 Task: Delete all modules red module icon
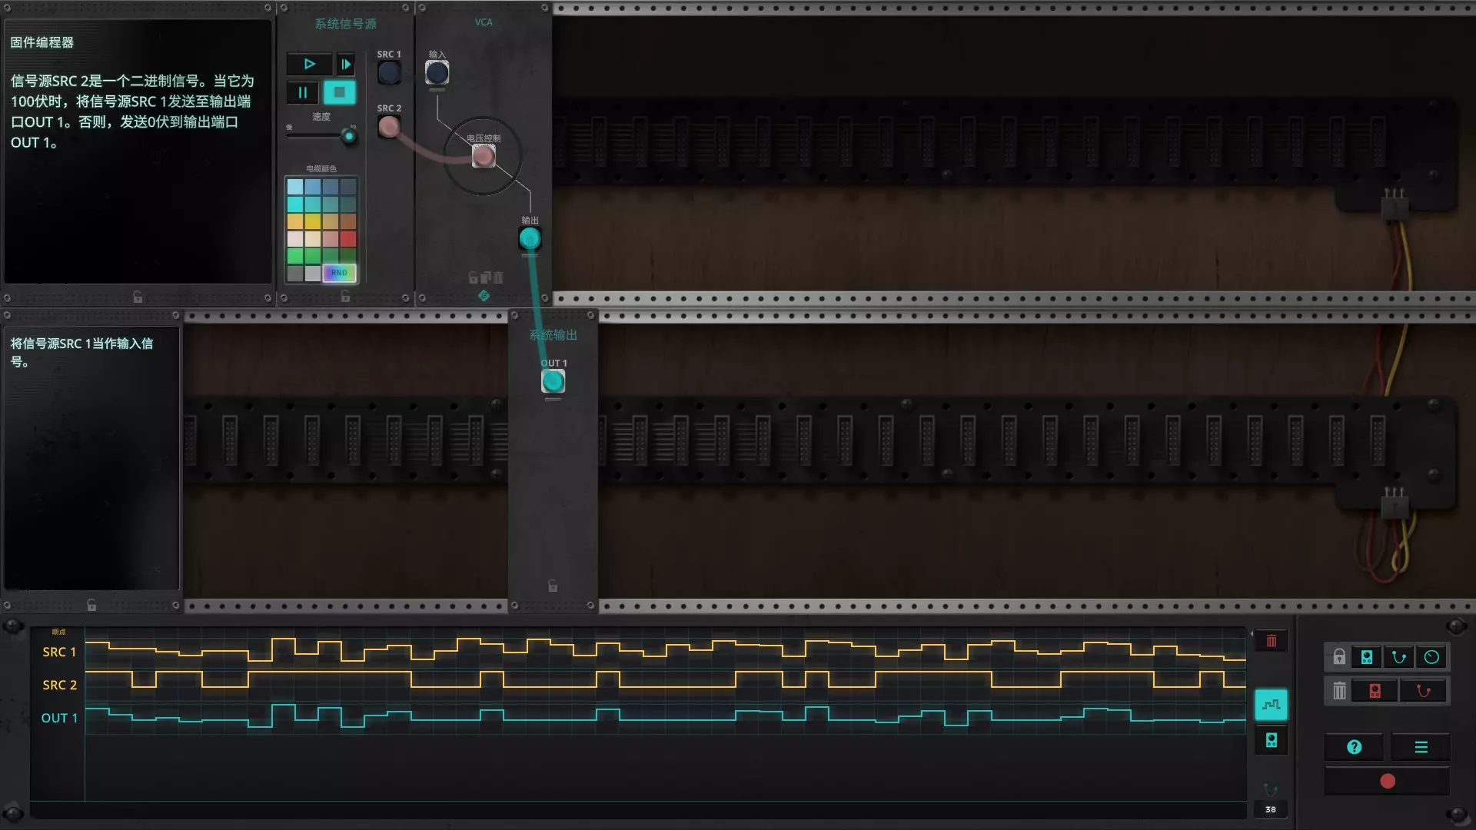1375,691
